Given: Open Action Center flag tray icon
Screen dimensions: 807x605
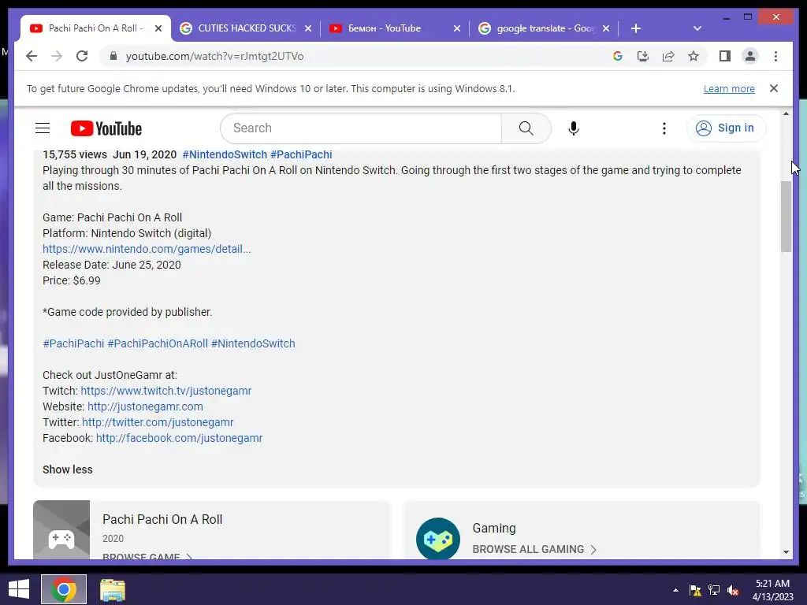Looking at the screenshot, I should point(695,590).
